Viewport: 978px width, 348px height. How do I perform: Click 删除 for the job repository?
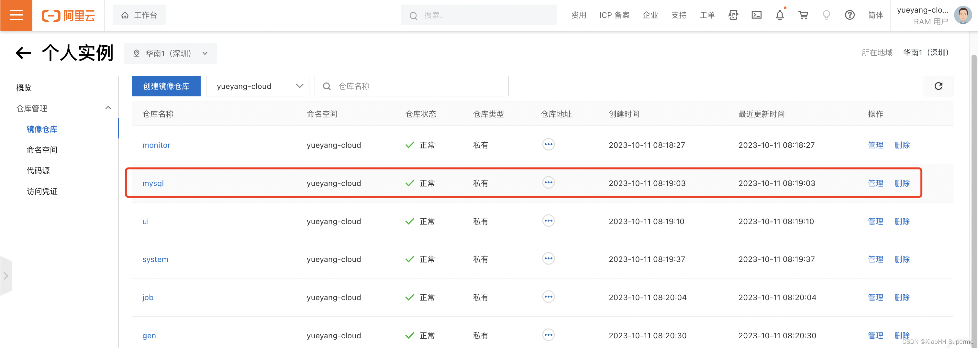point(902,297)
